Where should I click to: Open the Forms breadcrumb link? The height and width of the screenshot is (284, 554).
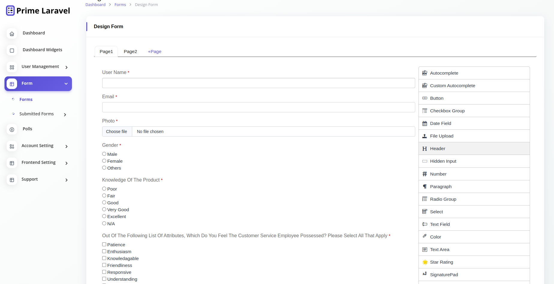coord(120,5)
